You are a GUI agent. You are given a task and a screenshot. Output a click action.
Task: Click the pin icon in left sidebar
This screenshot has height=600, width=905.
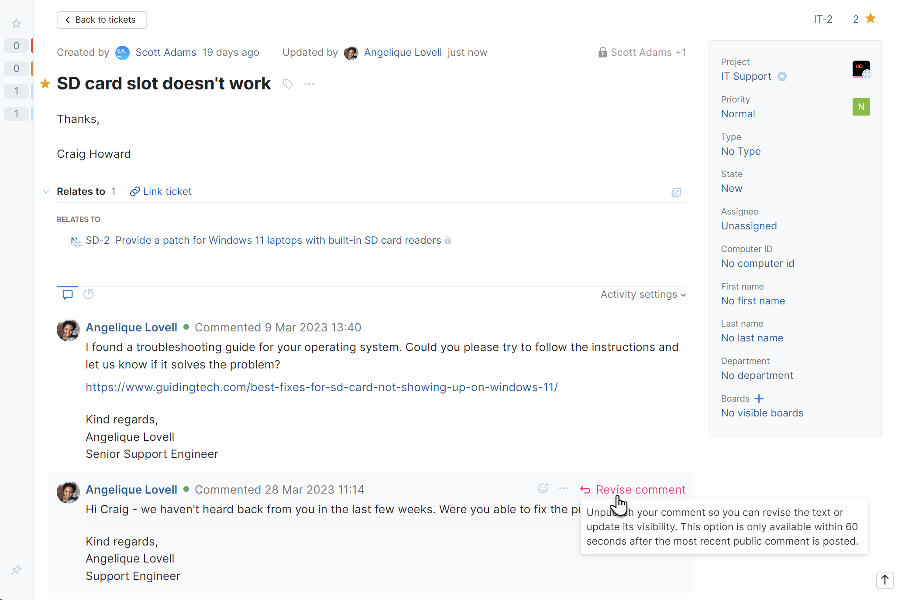[x=16, y=570]
